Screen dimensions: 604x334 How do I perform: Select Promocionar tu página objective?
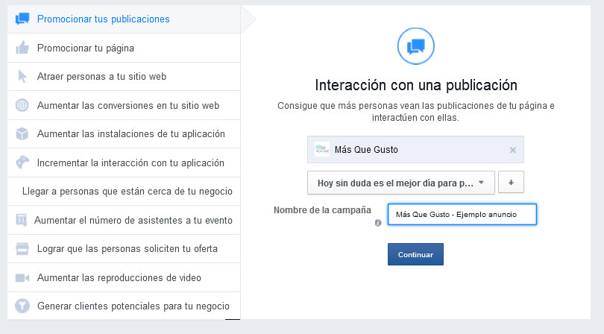124,48
